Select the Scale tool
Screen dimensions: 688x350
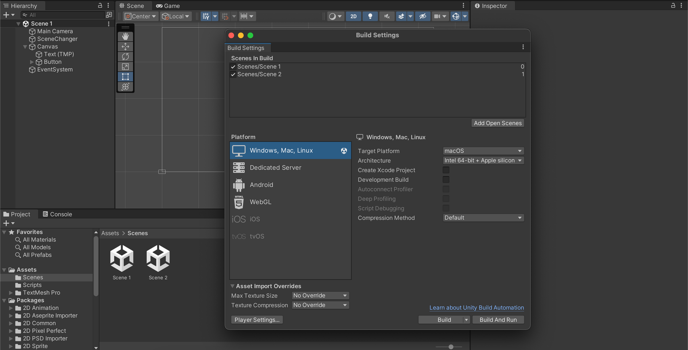click(125, 66)
